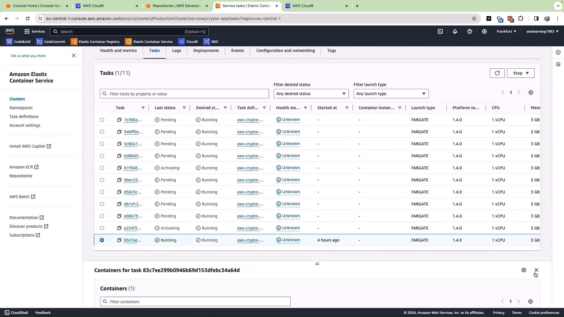Open CodeBuild shortcut in favorites bar
This screenshot has height=317, width=564.
point(19,42)
